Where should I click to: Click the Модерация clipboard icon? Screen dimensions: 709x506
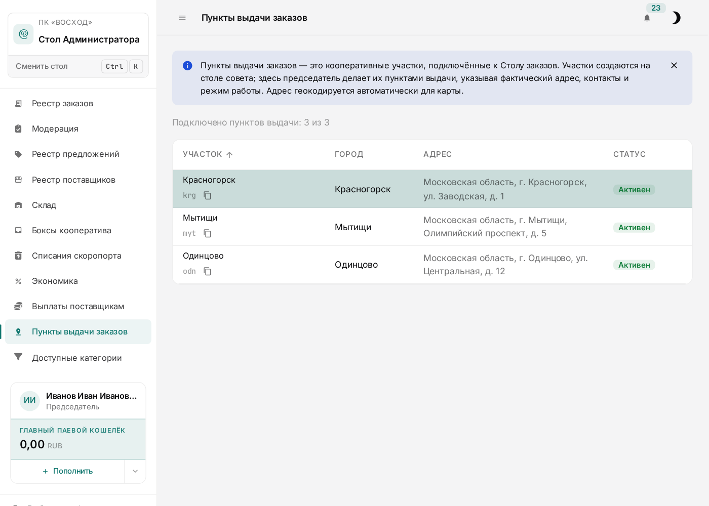[18, 129]
